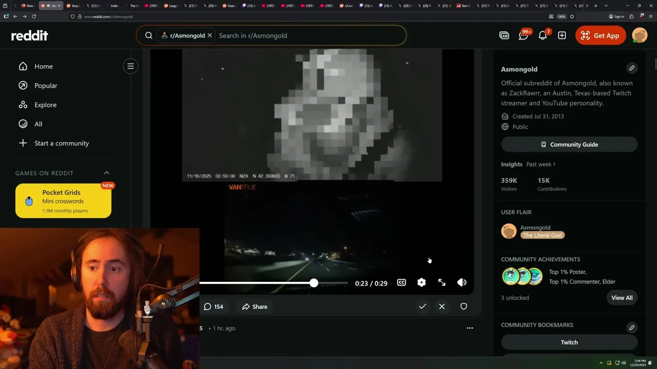Click the address bar URL
657x369 pixels.
[108, 16]
